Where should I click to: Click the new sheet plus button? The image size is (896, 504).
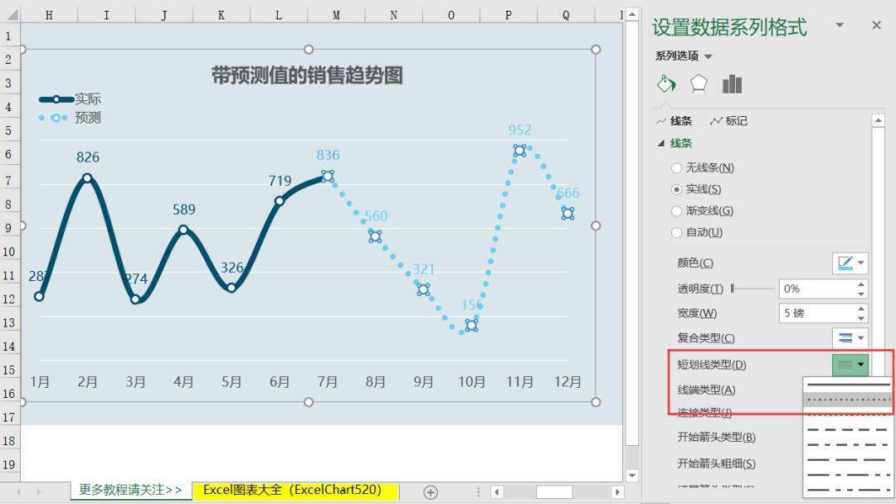[431, 491]
